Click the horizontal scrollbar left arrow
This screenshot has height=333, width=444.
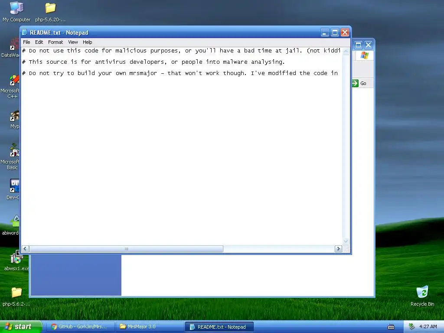click(x=25, y=248)
